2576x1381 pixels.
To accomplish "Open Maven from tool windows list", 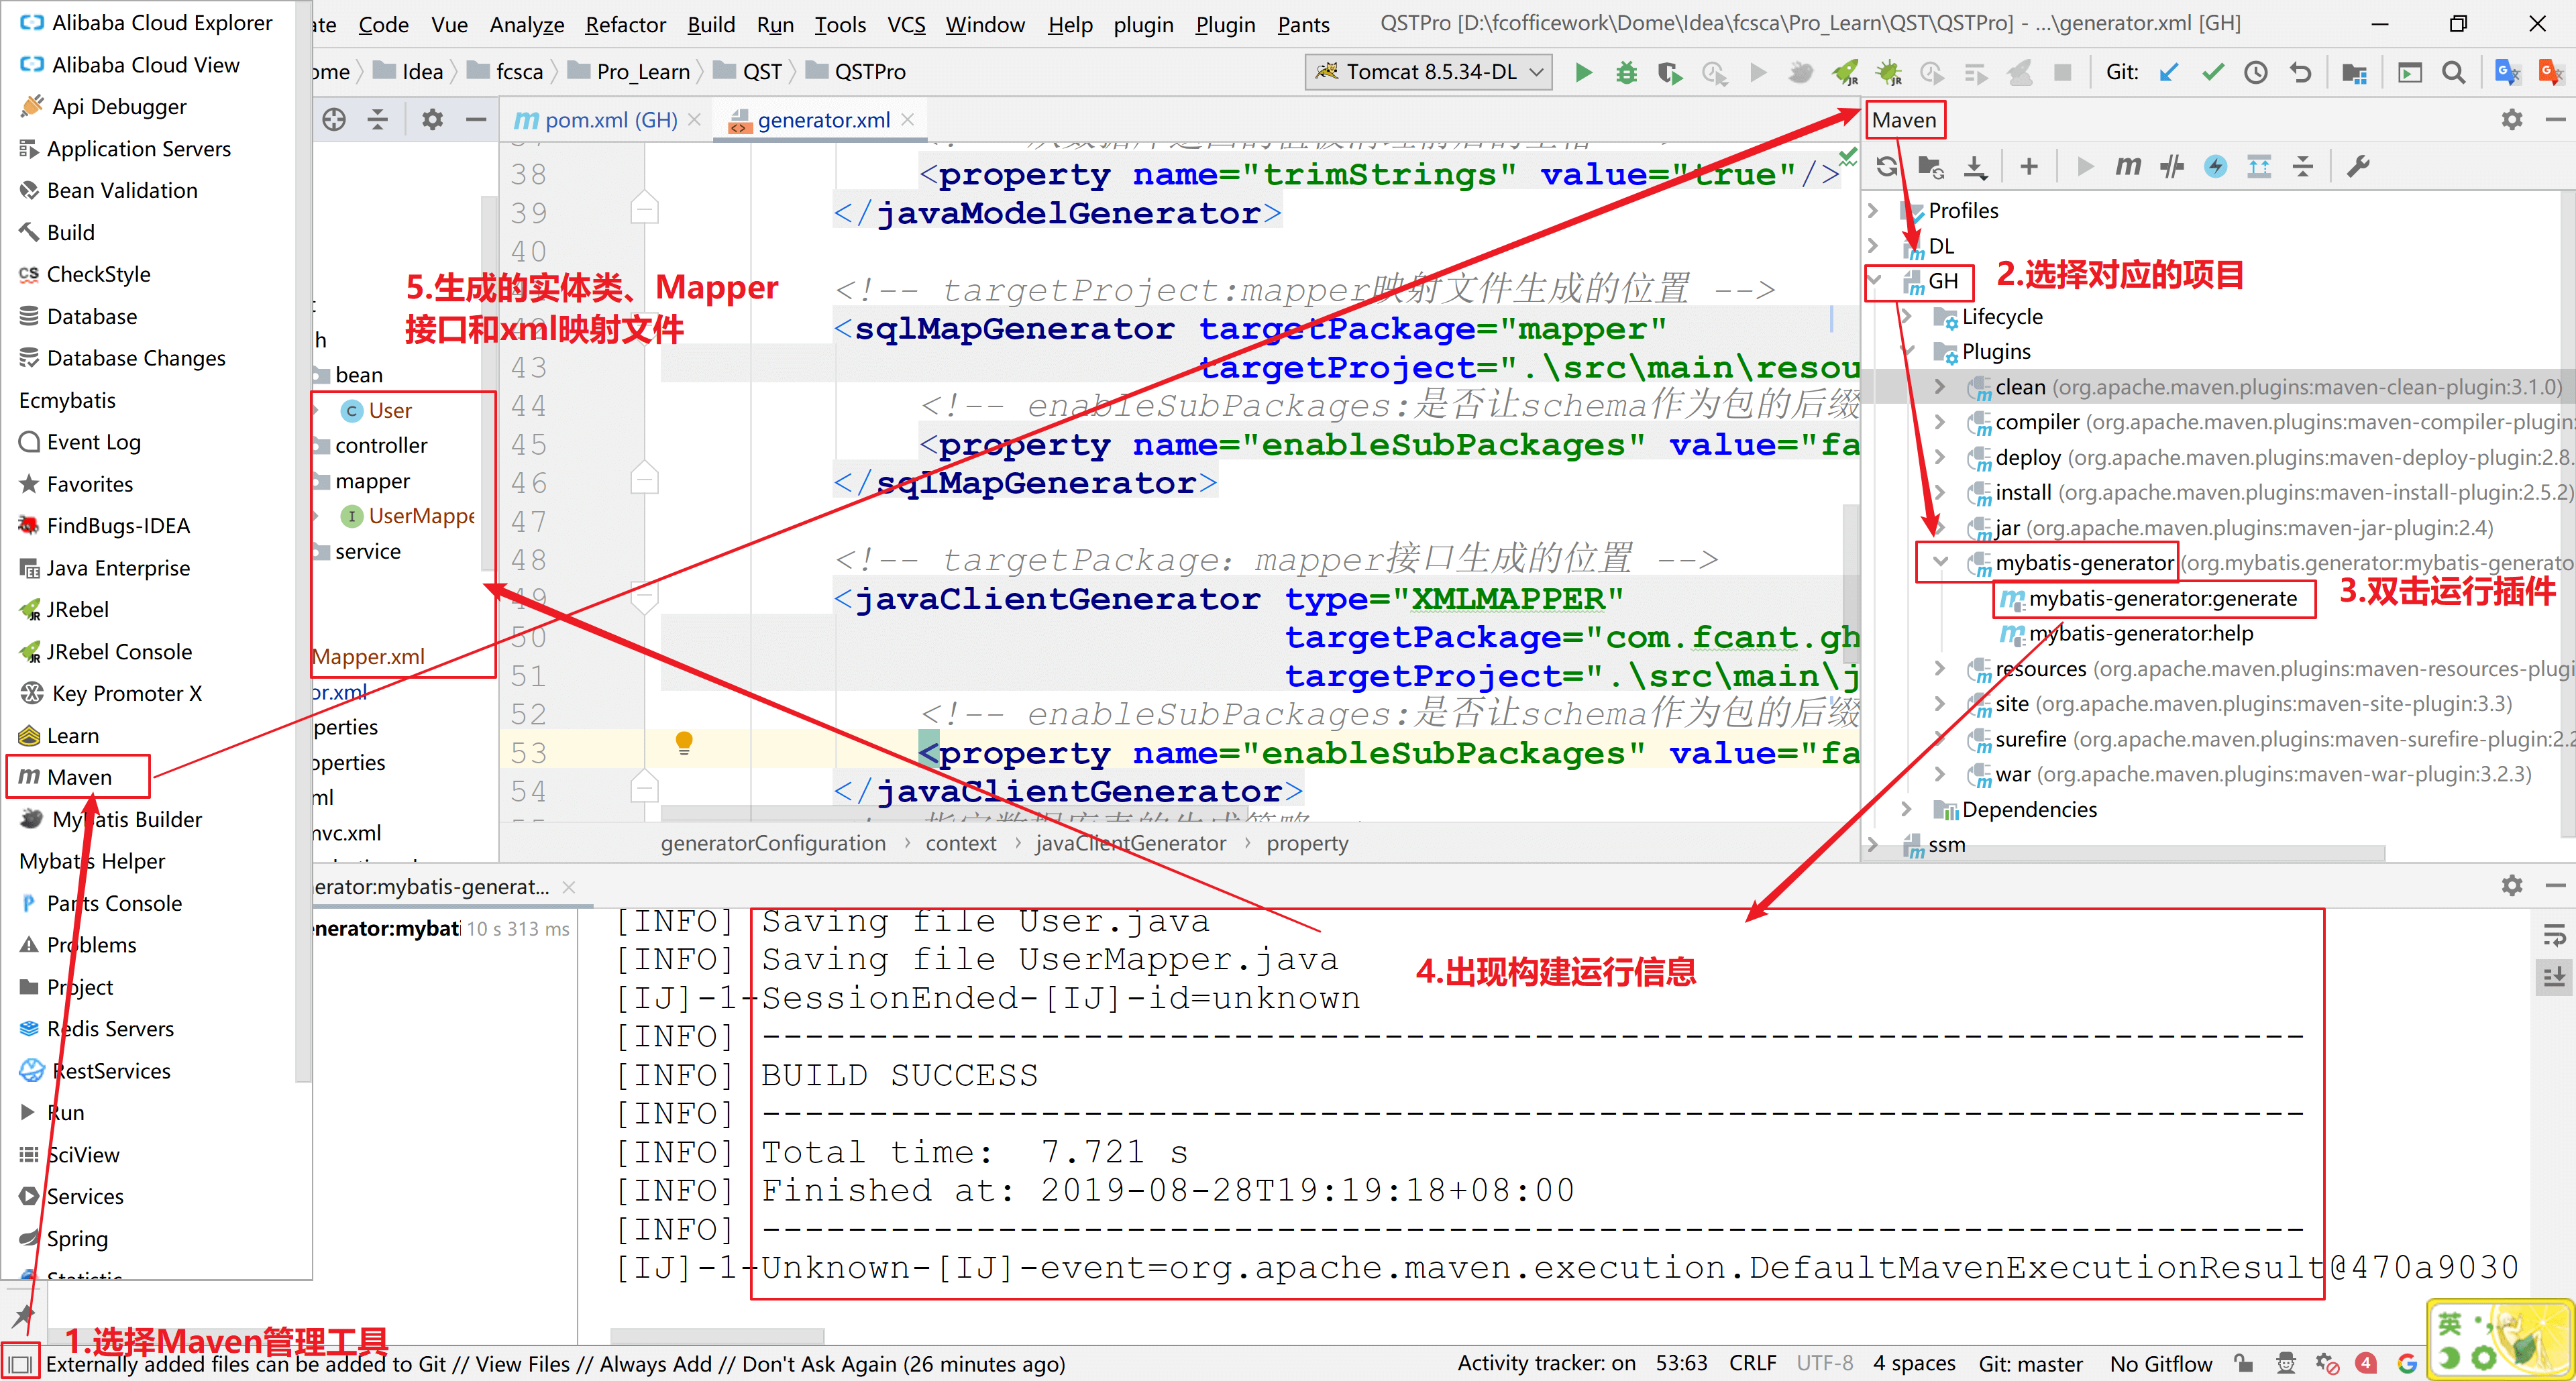I will click(x=78, y=778).
